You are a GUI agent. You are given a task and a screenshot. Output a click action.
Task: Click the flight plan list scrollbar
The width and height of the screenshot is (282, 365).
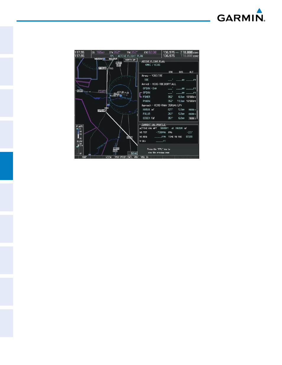197,97
